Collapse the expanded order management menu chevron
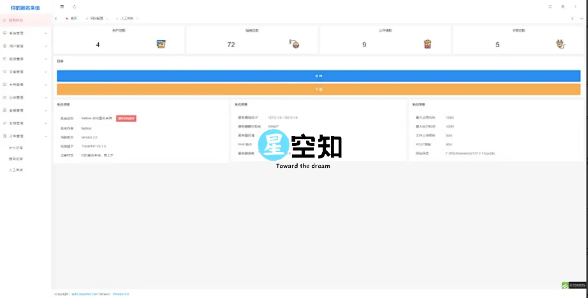Viewport: 588px width, 298px height. tap(46, 137)
